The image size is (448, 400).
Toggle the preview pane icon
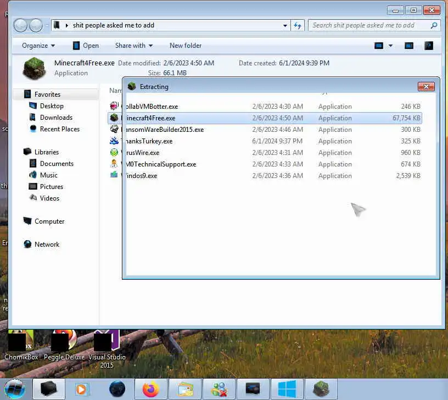(x=409, y=46)
